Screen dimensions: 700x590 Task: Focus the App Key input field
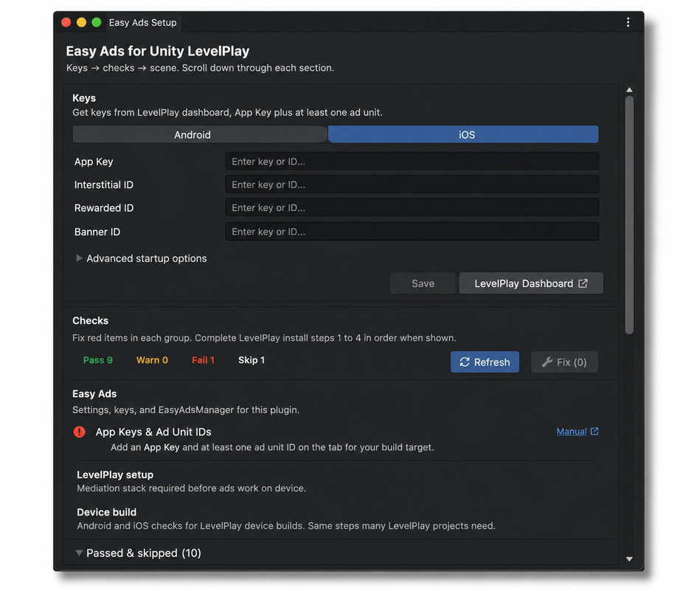412,162
